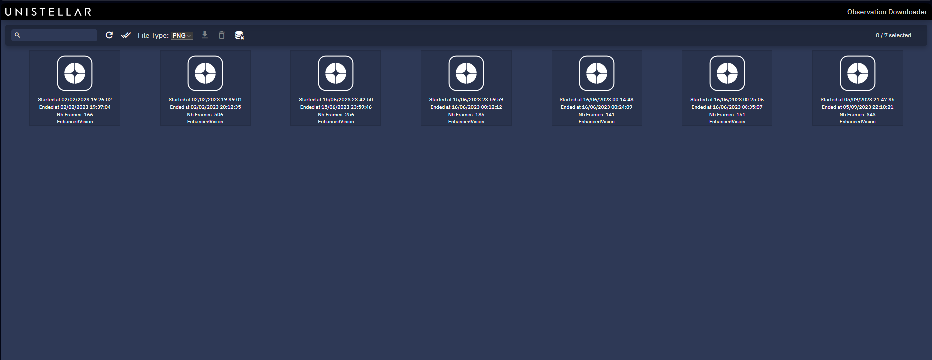The height and width of the screenshot is (360, 932).
Task: Click the refresh observations icon
Action: point(109,35)
